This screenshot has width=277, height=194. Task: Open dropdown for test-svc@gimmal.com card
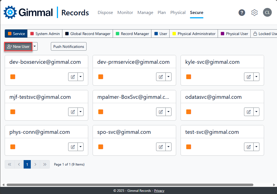tap(256, 147)
